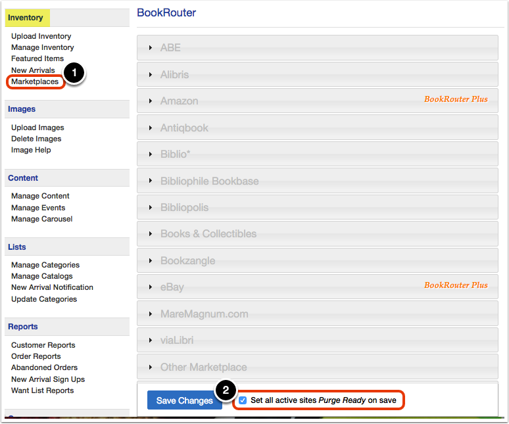This screenshot has width=509, height=424.
Task: Expand the MareMagnum.com section
Action: click(318, 314)
